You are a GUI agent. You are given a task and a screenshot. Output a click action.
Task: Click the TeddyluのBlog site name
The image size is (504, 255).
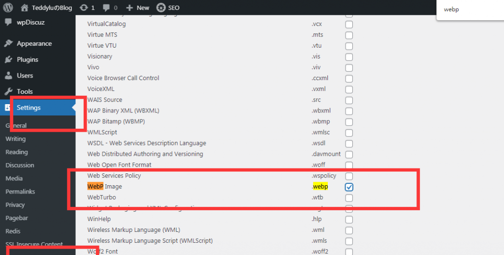(52, 8)
